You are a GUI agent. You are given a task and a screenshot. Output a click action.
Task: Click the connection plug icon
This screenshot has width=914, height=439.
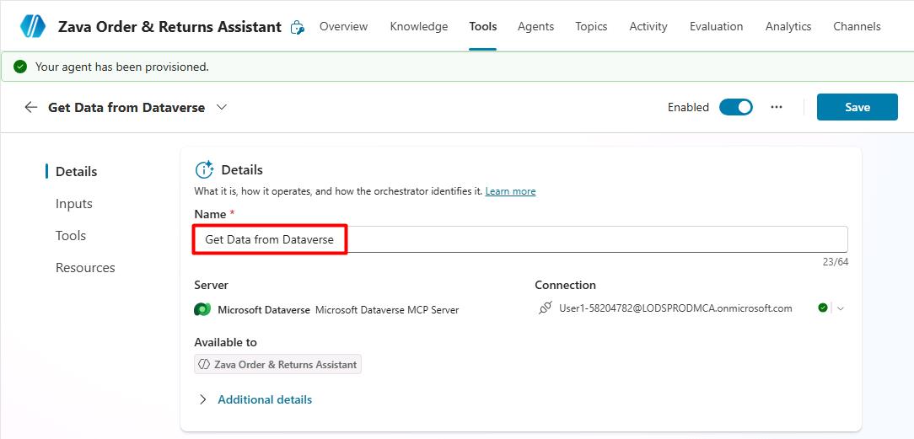pos(545,308)
